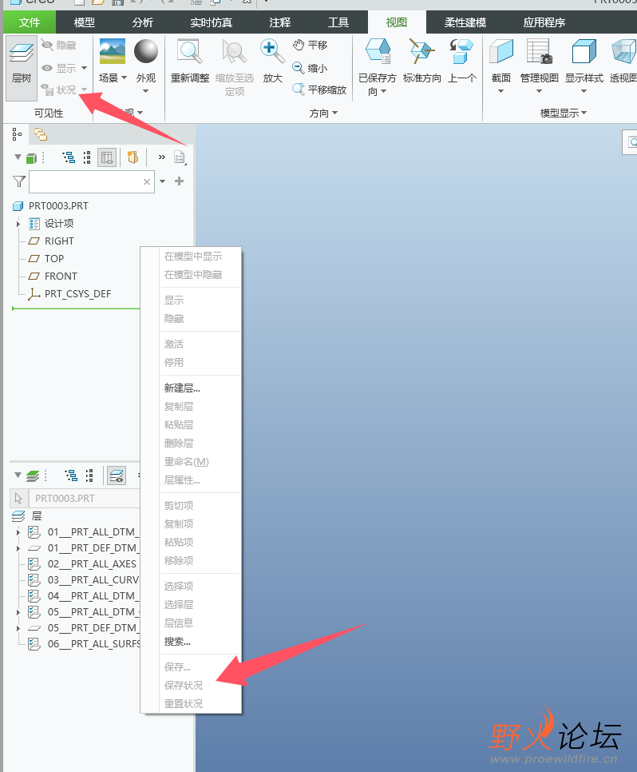Switch to the Model tab (模型)

(84, 22)
